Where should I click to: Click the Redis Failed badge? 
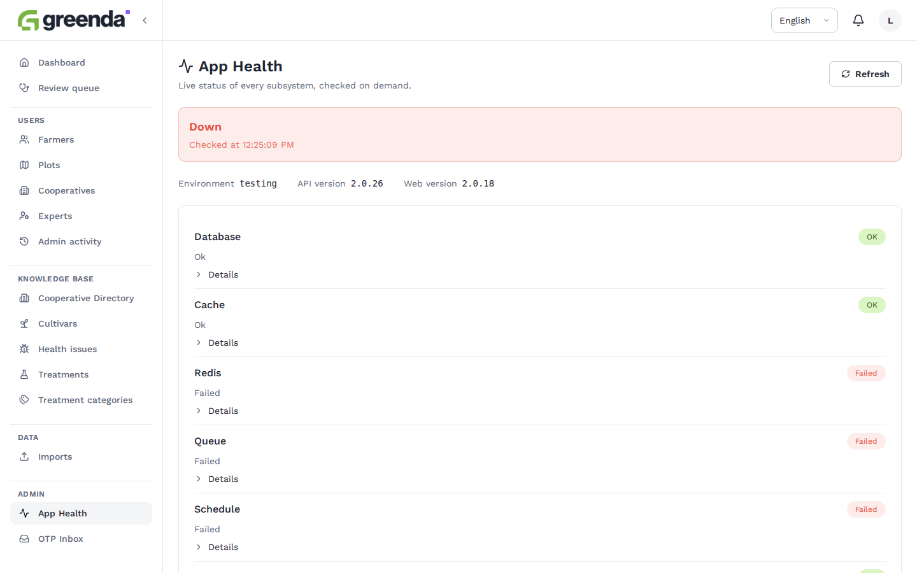(x=866, y=373)
